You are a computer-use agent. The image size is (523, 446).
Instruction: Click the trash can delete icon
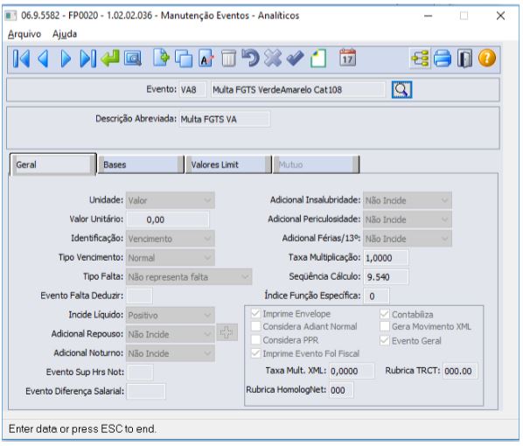pos(229,59)
